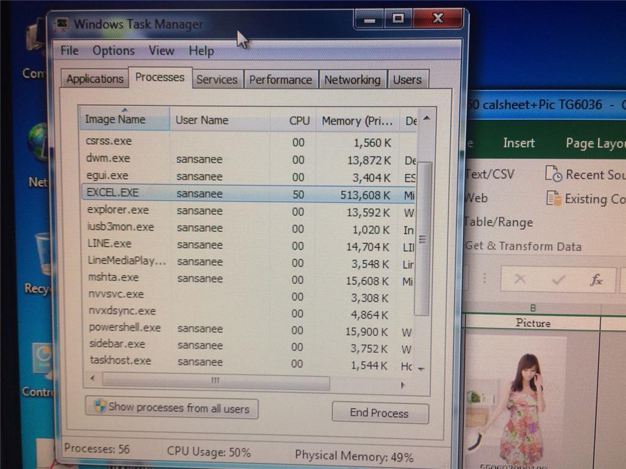Select the csrss.exe process row
Viewport: 626px width, 469px height.
click(248, 142)
